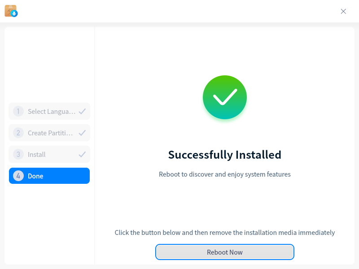Click the installer package icon in title bar

point(11,11)
